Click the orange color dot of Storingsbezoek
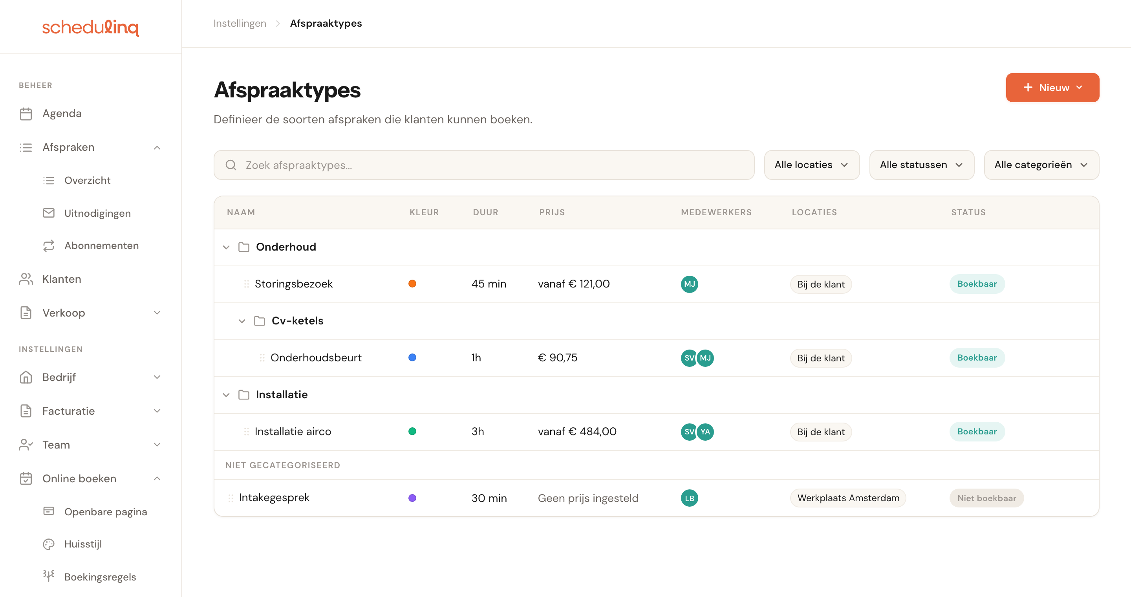 (412, 284)
